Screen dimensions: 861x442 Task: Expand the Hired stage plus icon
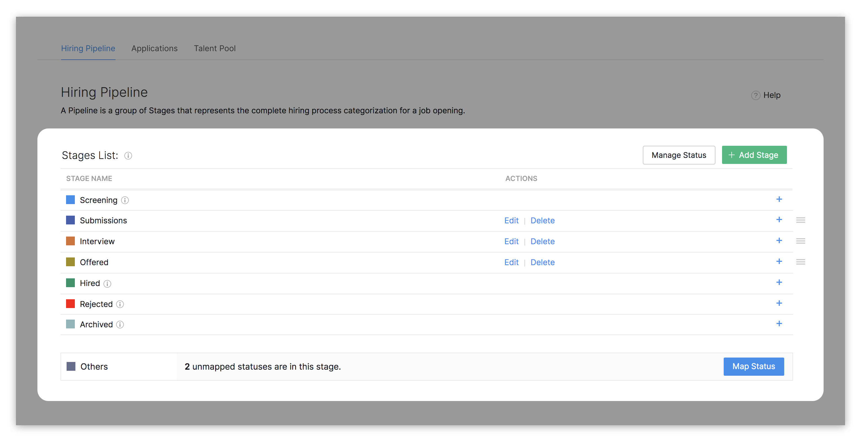tap(779, 282)
